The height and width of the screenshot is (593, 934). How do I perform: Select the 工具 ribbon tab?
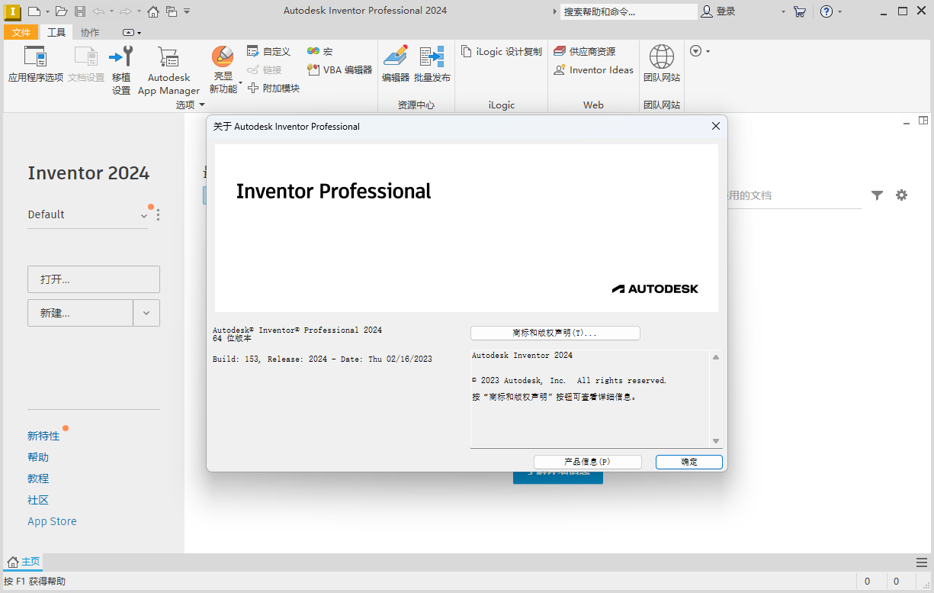[56, 32]
